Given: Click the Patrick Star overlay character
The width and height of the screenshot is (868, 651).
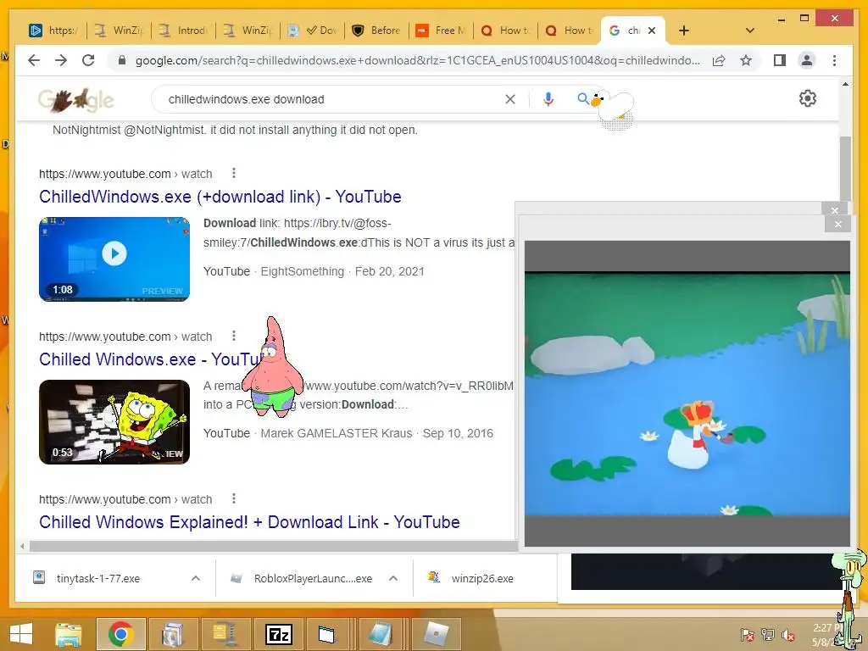Looking at the screenshot, I should pos(273,368).
